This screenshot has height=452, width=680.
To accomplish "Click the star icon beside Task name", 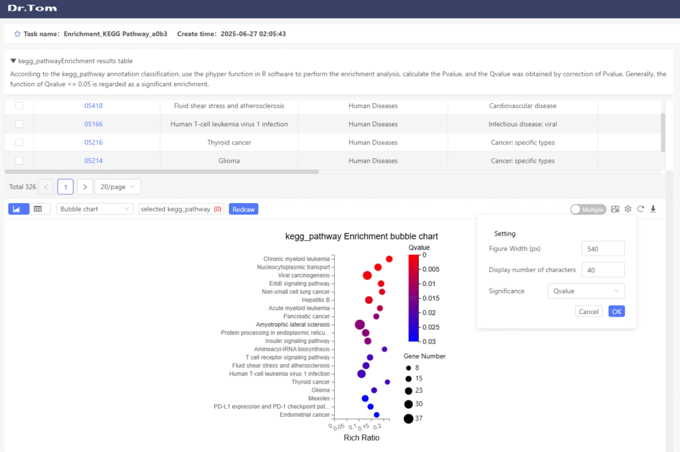I will click(x=17, y=33).
